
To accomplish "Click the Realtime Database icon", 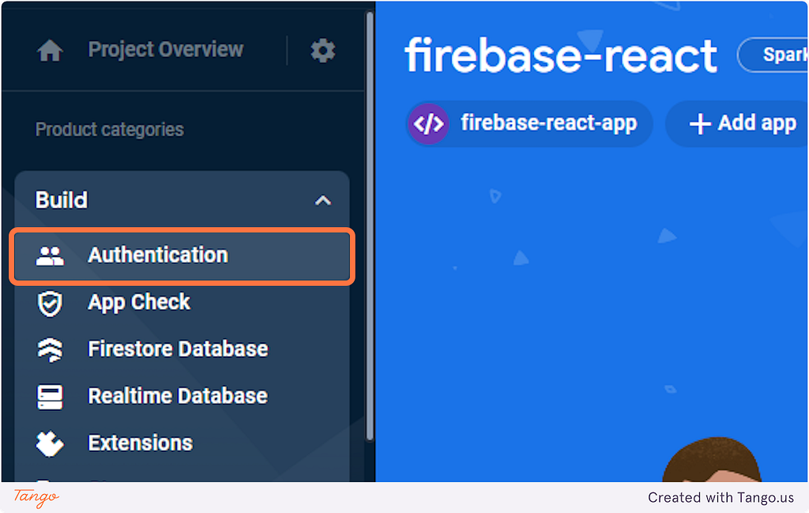I will 50,397.
